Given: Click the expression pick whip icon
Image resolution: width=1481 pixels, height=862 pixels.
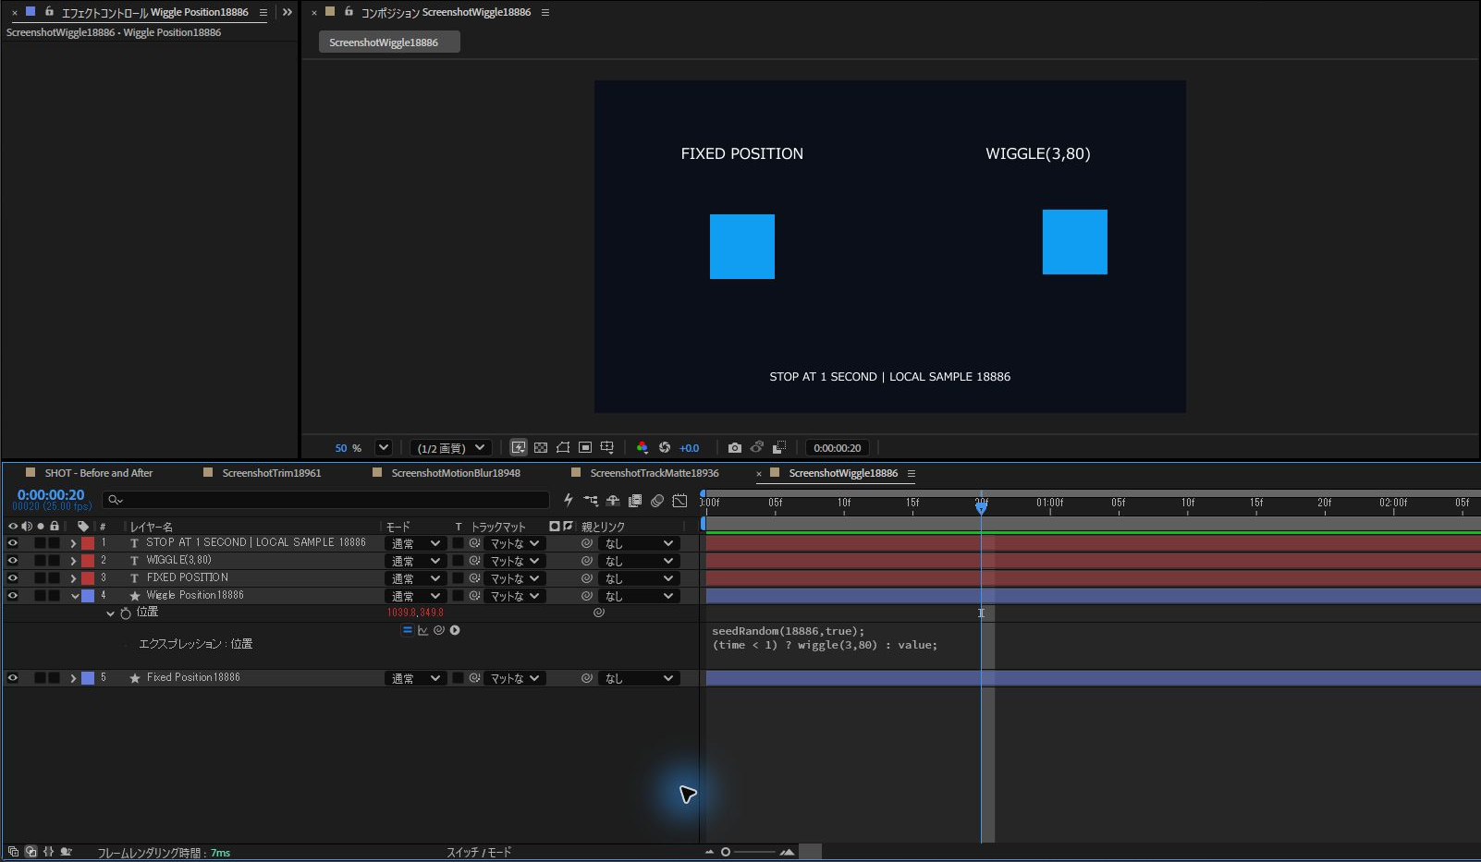Looking at the screenshot, I should tap(439, 630).
